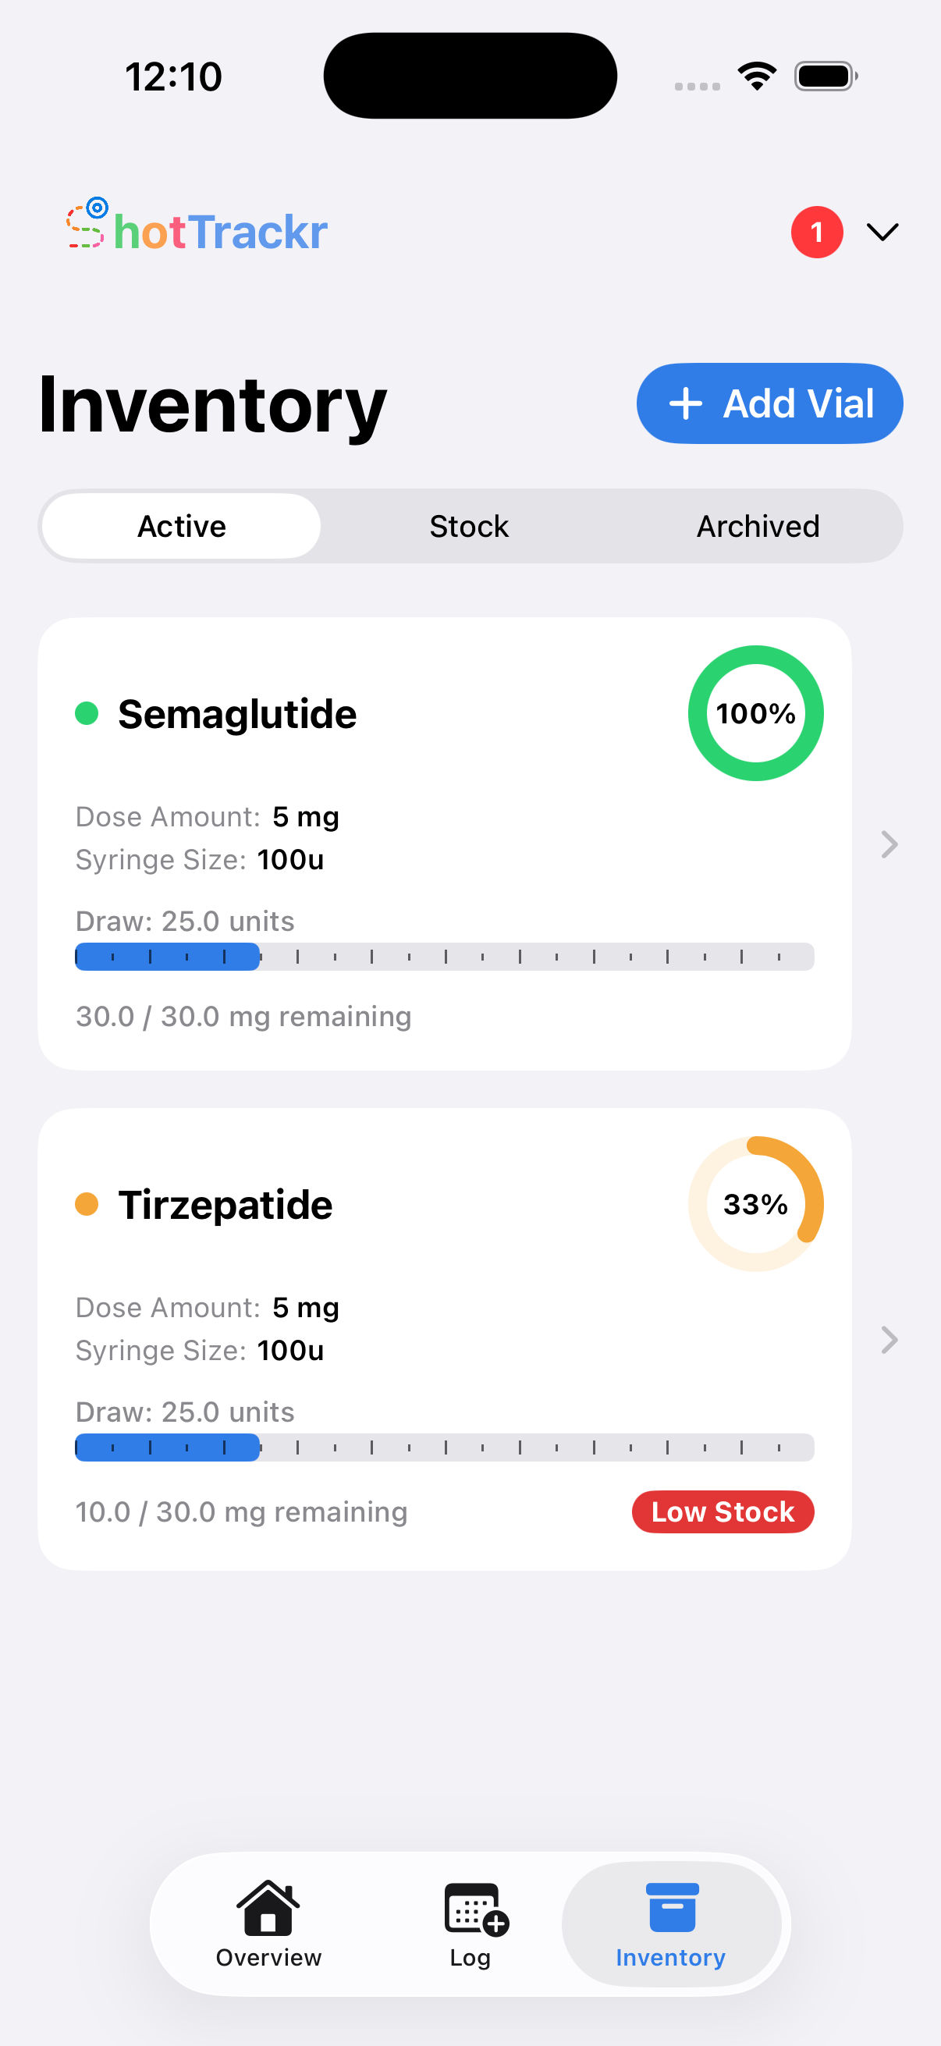Click the Low Stock badge
941x2046 pixels.
(723, 1511)
